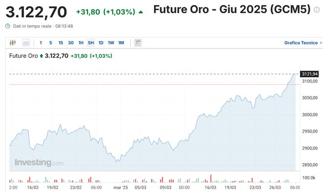The image size is (323, 196).
Task: Click the green up-arrow next to +1,03%
Action: click(x=141, y=12)
